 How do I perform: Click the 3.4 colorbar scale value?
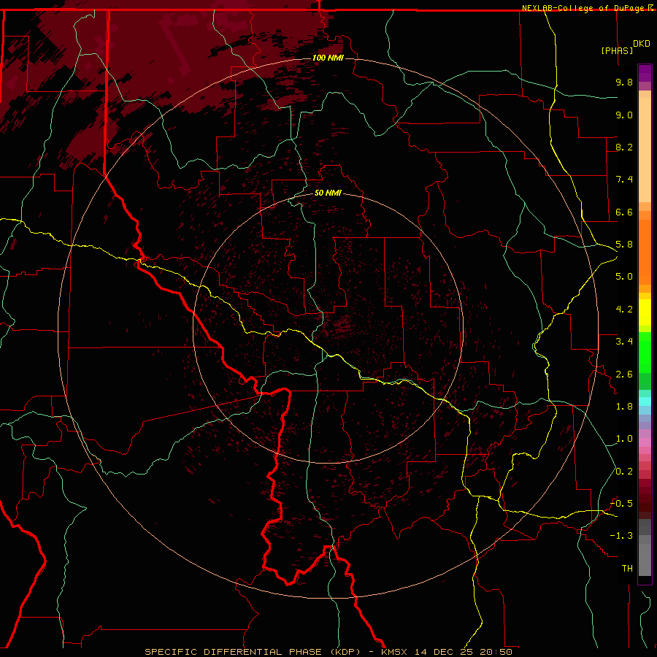point(624,342)
